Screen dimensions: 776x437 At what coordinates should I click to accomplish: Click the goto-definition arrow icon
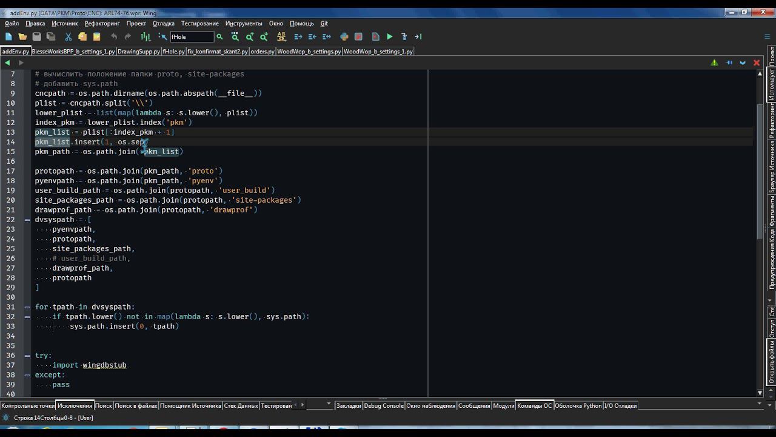(x=162, y=36)
